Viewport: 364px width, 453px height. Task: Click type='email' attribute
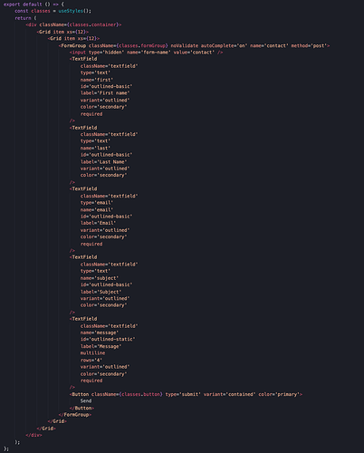[97, 203]
